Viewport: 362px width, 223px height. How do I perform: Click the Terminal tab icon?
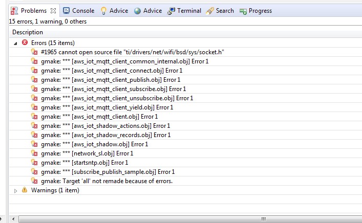tap(171, 11)
